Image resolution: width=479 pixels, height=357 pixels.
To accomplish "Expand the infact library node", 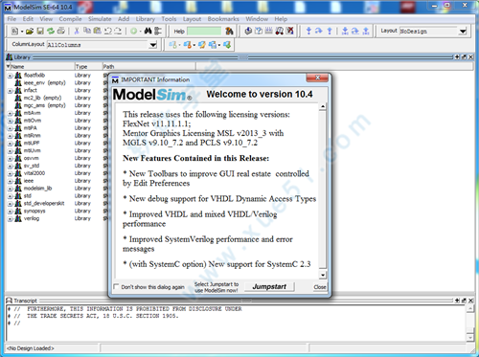I will tap(10, 91).
